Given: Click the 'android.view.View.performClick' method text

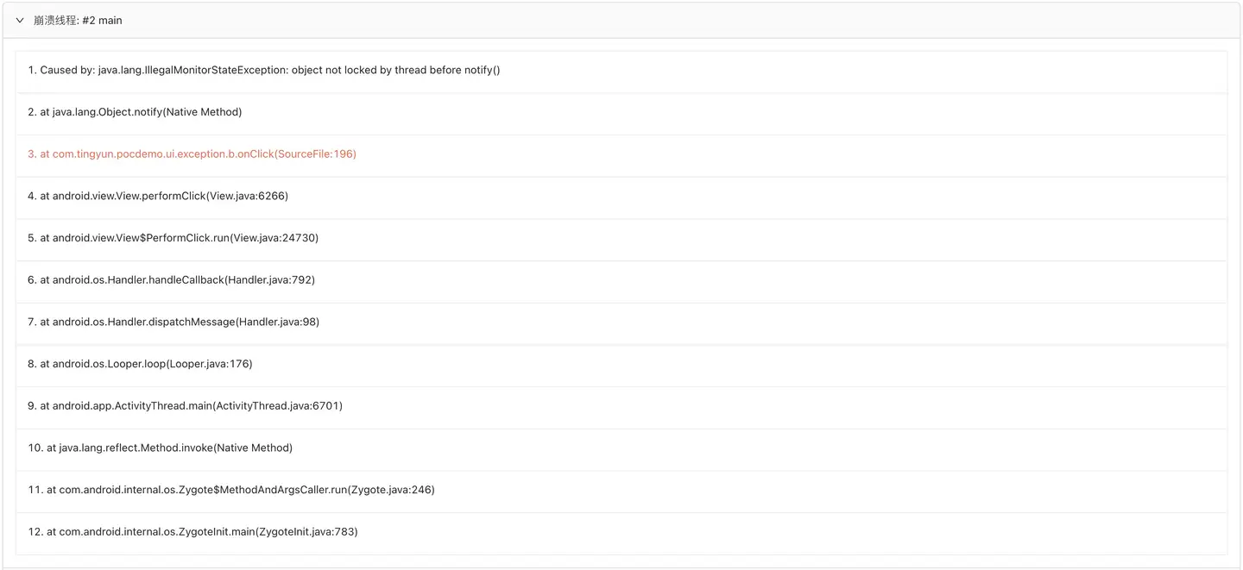Looking at the screenshot, I should [129, 196].
